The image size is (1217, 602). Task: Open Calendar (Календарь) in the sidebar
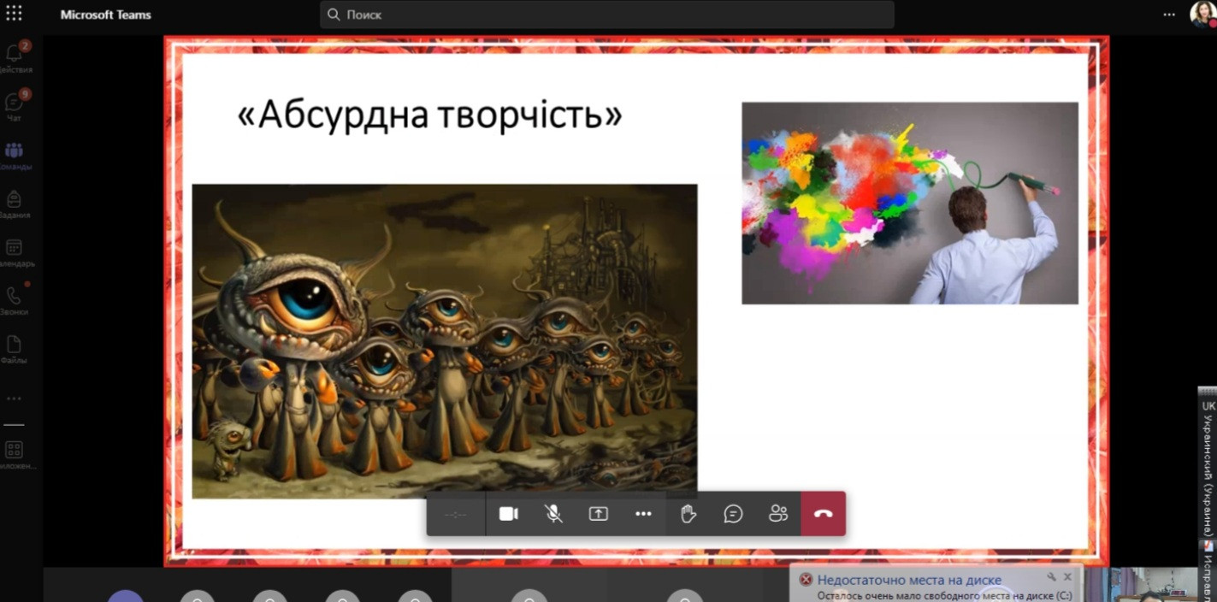pyautogui.click(x=15, y=251)
